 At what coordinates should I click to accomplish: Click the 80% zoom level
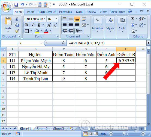tap(103, 134)
